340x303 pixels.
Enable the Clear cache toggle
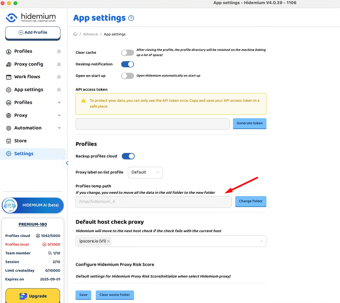127,53
